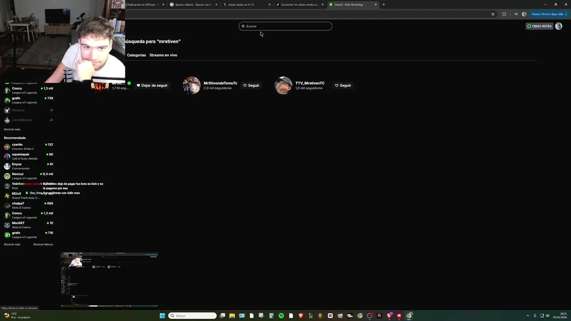The height and width of the screenshot is (321, 571).
Task: Expand recommended list with lower Mostrar más
Action: pos(12,244)
